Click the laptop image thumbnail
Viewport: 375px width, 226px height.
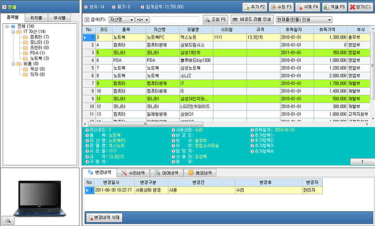[40, 198]
